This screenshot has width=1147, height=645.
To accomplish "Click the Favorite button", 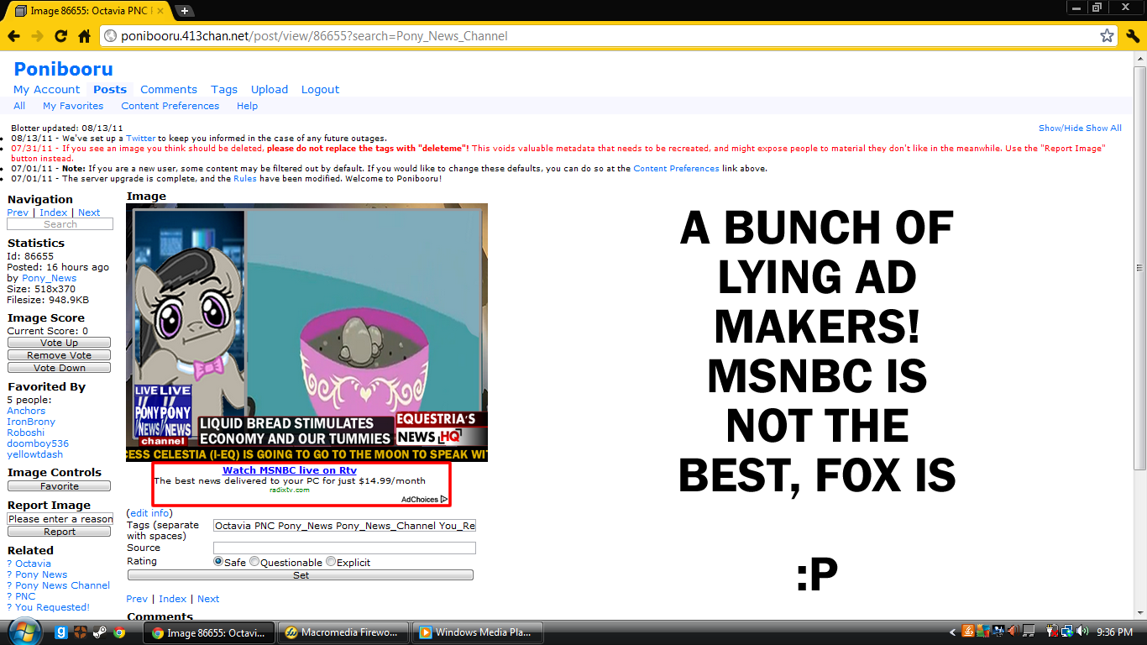I will coord(59,486).
